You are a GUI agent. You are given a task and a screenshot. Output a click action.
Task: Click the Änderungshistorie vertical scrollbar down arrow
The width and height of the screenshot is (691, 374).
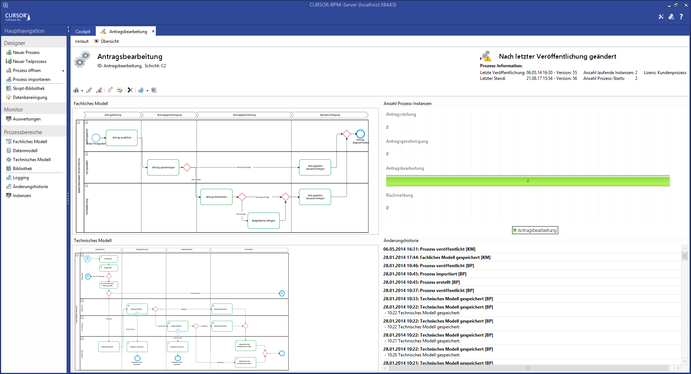click(x=685, y=361)
